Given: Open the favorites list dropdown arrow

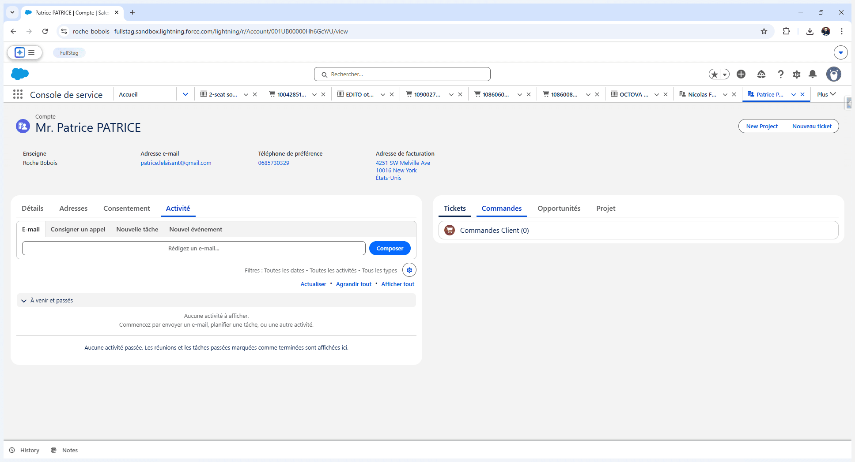Looking at the screenshot, I should point(725,75).
